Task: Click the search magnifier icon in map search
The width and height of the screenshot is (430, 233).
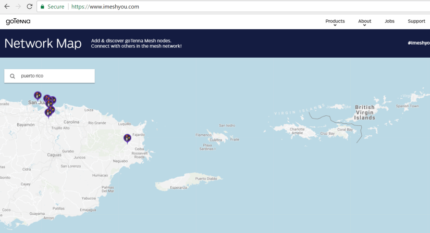Action: (13, 76)
